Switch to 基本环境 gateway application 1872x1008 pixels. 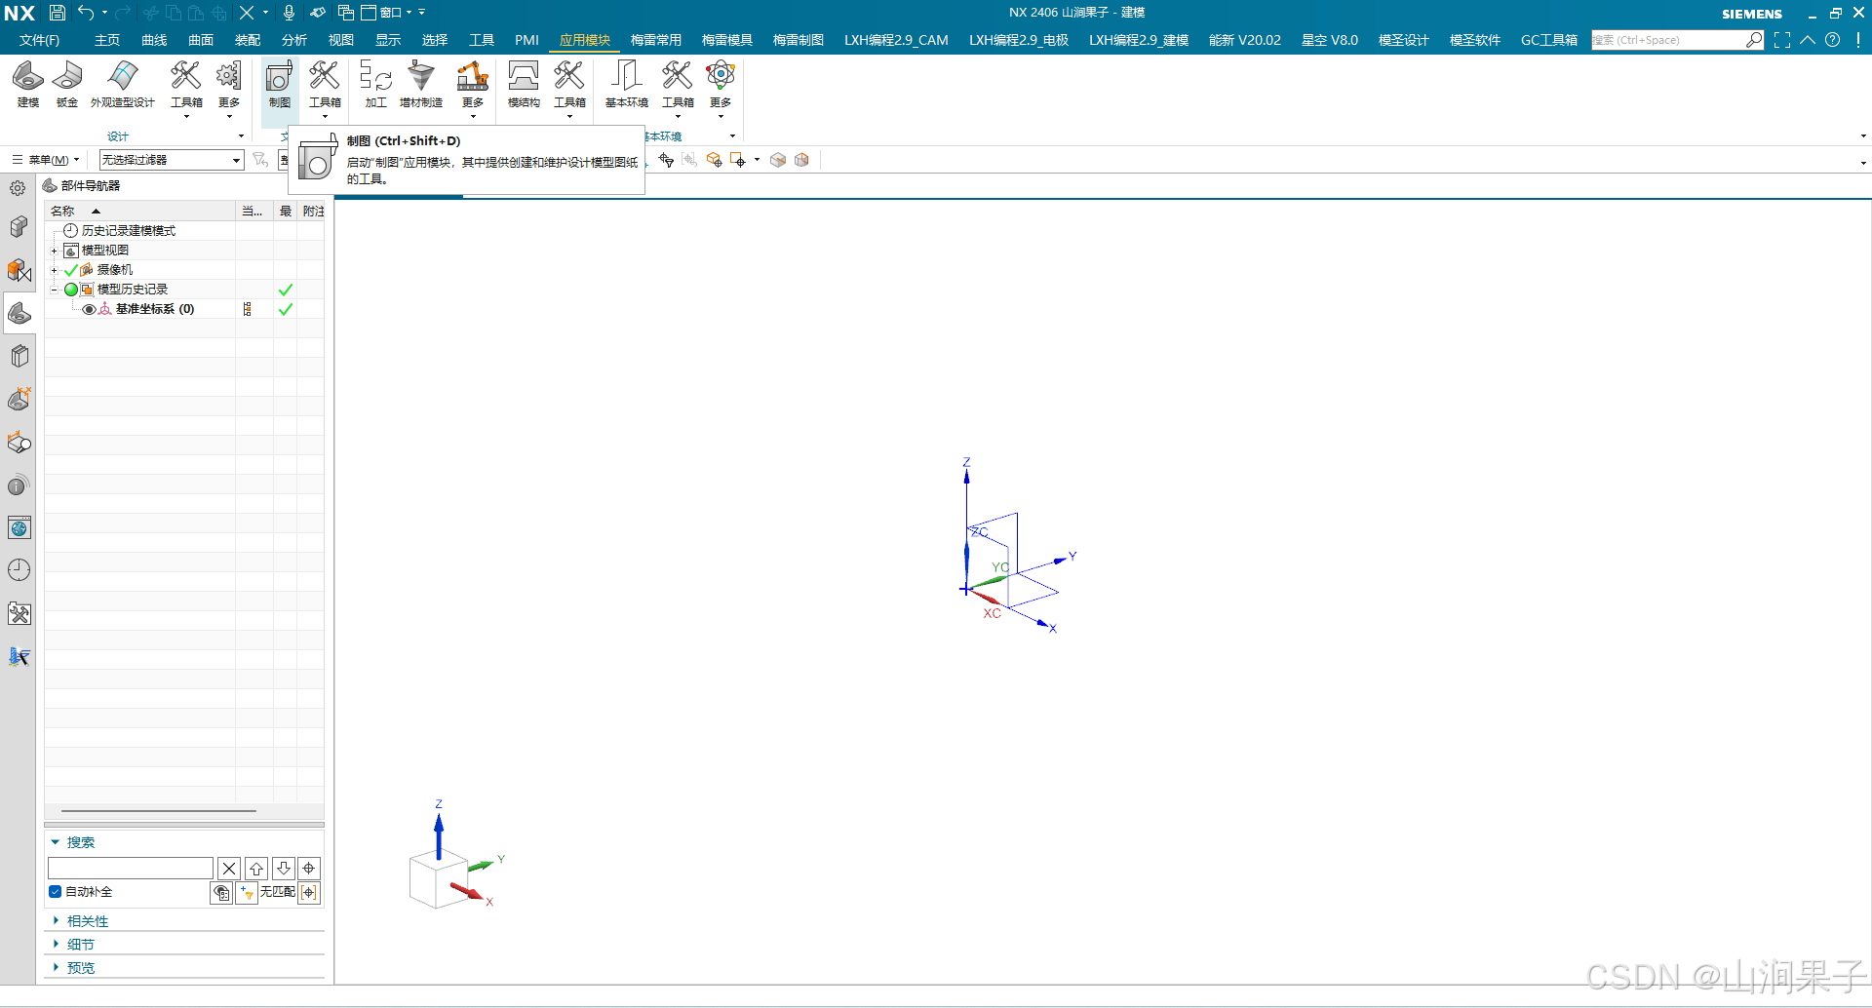click(x=627, y=84)
